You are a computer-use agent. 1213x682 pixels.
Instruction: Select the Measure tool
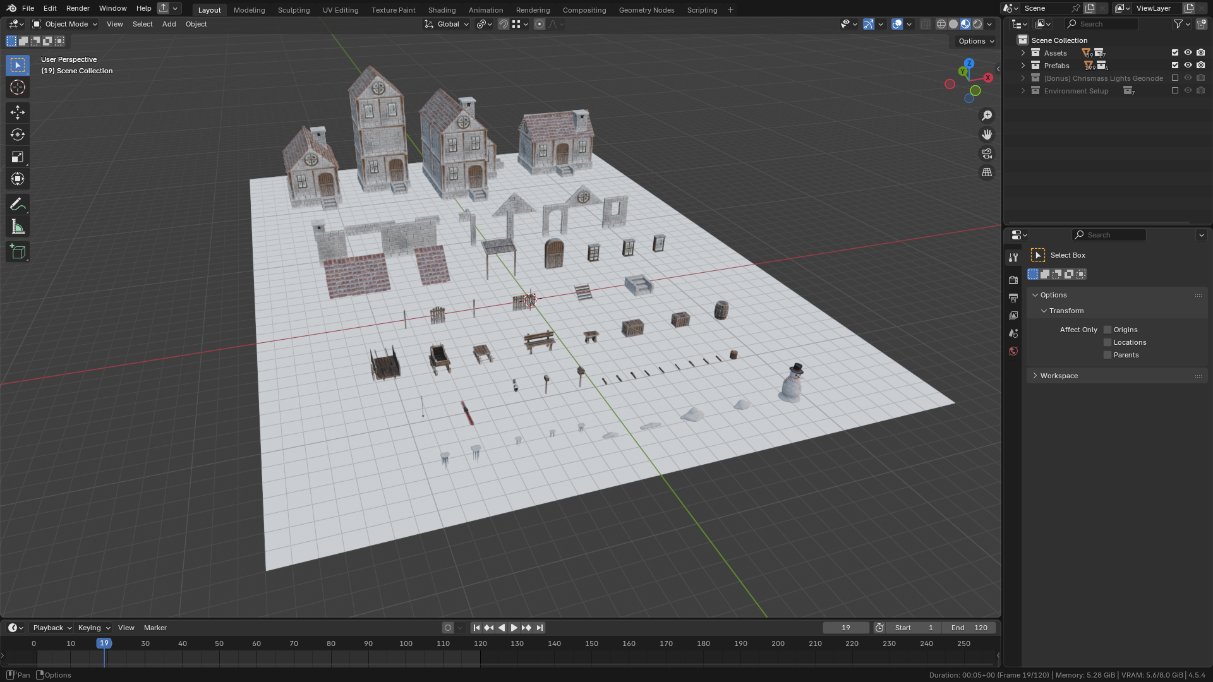pyautogui.click(x=17, y=227)
